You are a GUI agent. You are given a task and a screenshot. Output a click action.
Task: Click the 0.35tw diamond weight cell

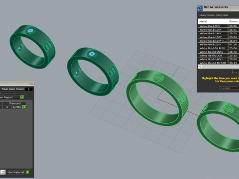coord(17,107)
